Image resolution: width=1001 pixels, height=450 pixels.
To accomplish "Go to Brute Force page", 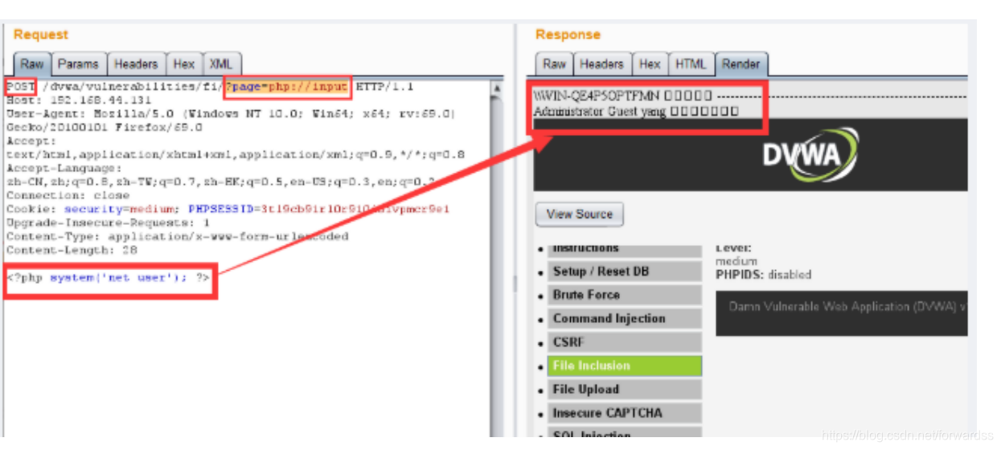I will [x=625, y=295].
